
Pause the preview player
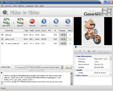(80, 51)
